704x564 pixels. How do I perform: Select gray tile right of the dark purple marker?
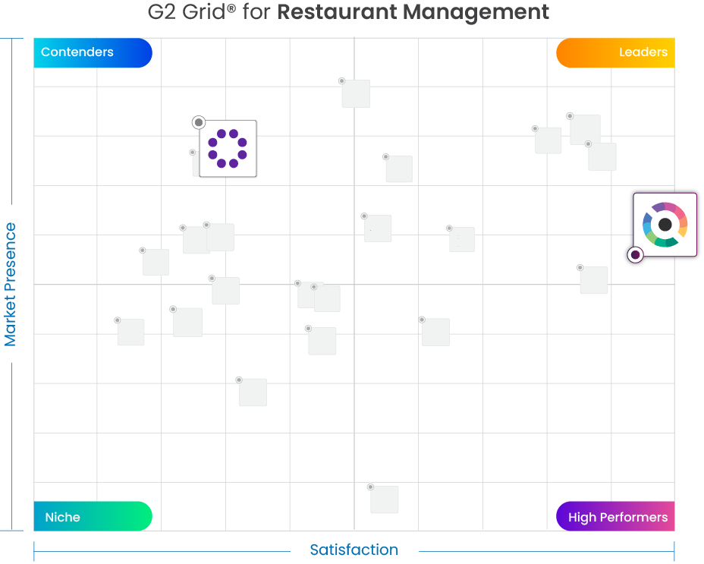594,280
